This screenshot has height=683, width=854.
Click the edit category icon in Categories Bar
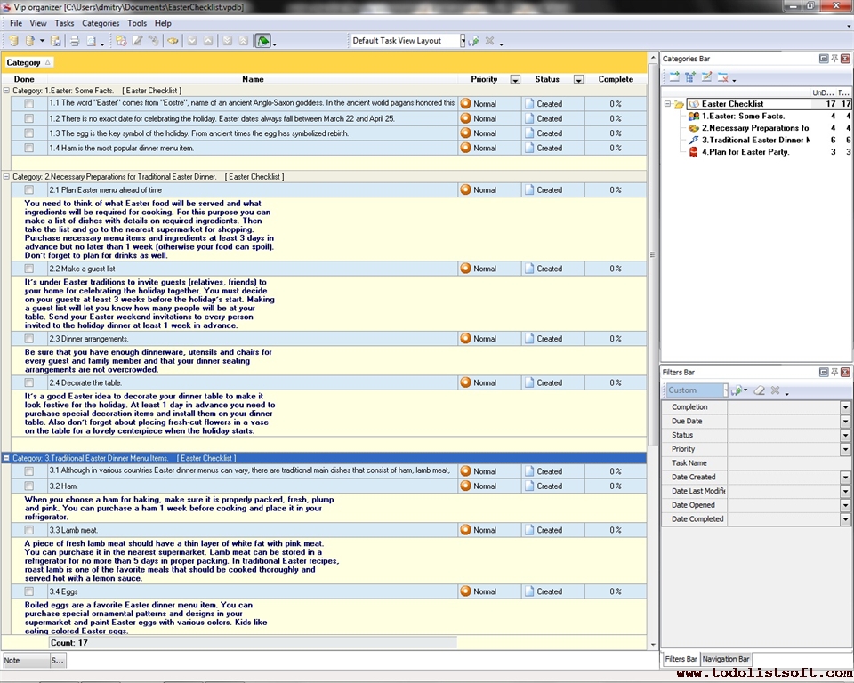pyautogui.click(x=706, y=77)
